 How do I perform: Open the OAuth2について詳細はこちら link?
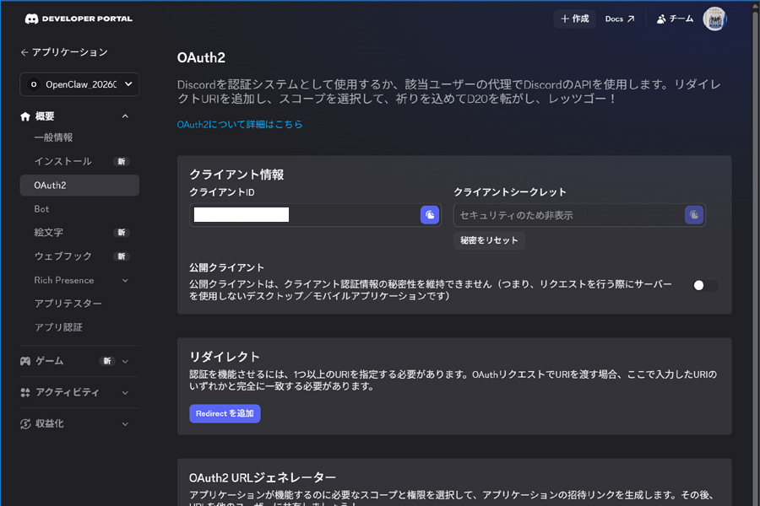tap(238, 123)
